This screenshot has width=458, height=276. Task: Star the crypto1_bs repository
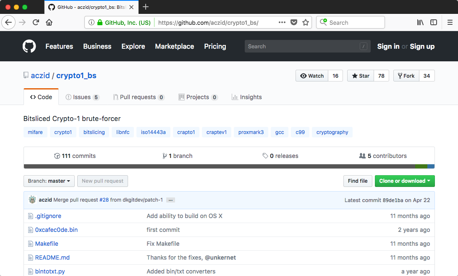(x=361, y=76)
